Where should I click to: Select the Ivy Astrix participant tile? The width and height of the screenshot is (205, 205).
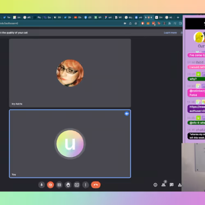point(70,73)
